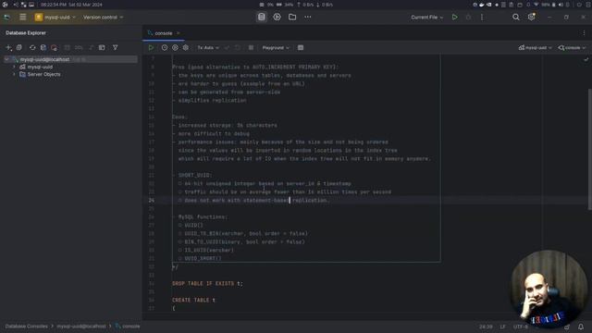Open the console breadcrumb in the status bar

(x=128, y=327)
